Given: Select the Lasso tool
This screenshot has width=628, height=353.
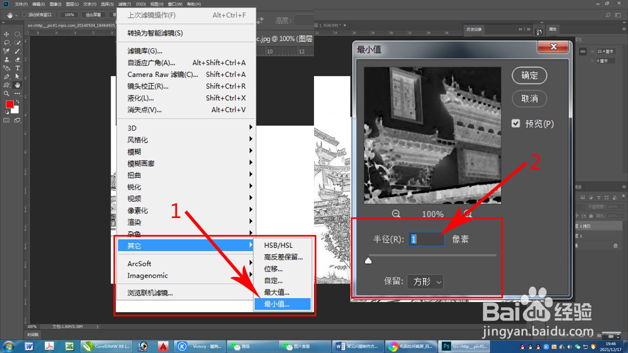Looking at the screenshot, I should (6, 43).
